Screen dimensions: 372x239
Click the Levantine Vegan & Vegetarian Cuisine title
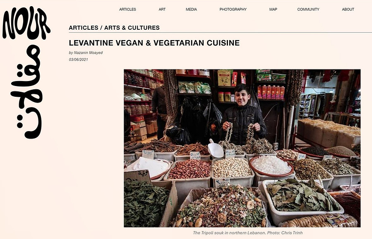tap(154, 43)
